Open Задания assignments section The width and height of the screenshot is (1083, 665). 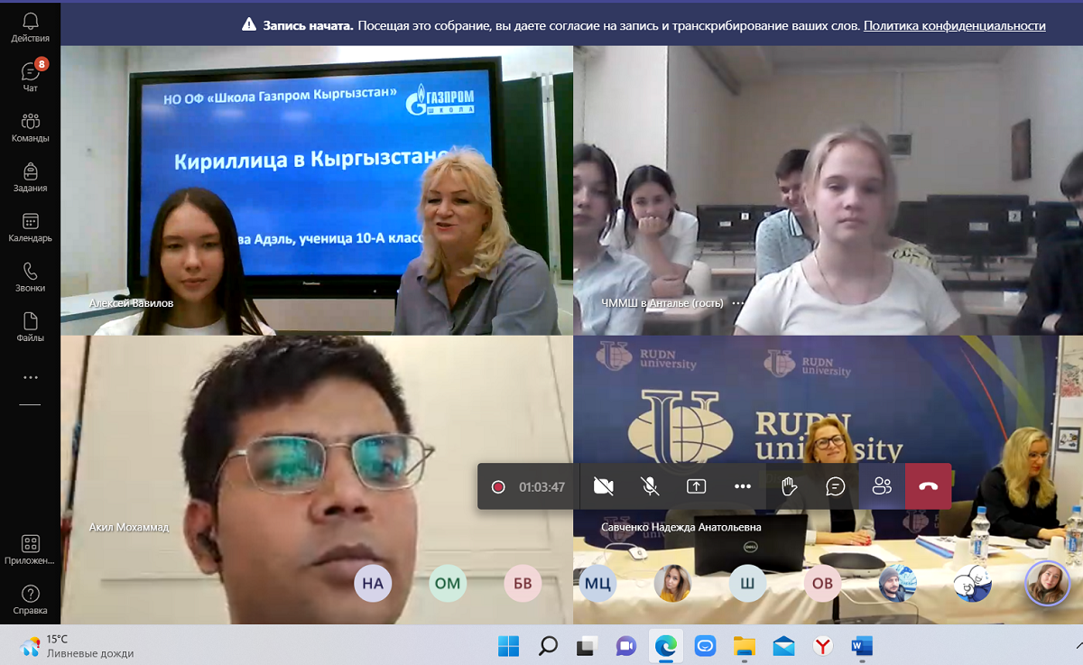[30, 177]
